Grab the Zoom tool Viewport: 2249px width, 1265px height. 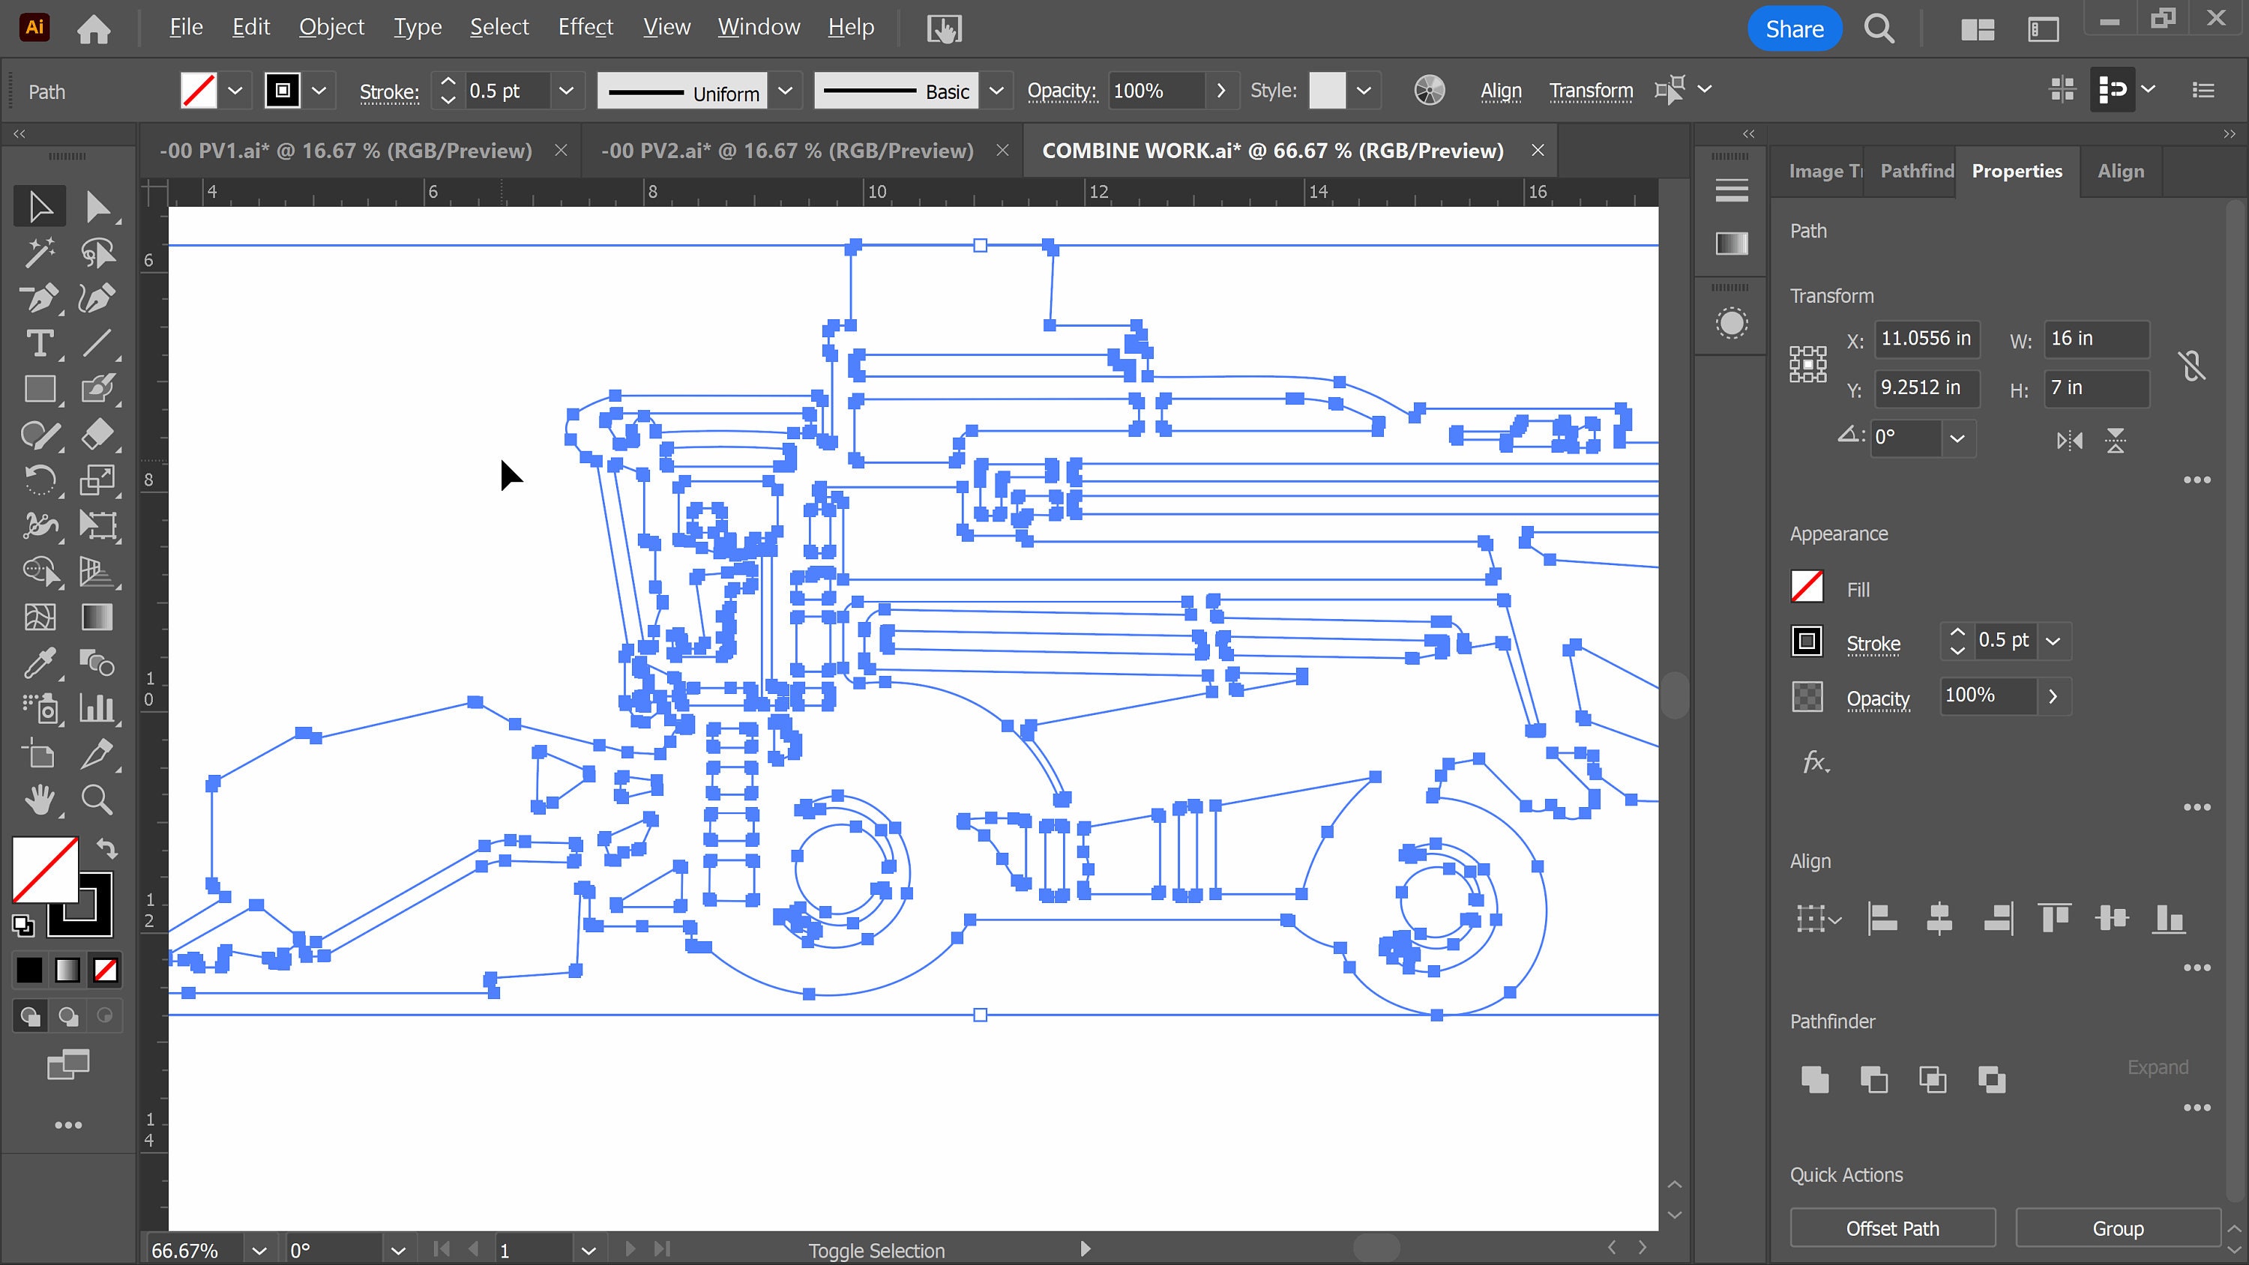pyautogui.click(x=97, y=800)
